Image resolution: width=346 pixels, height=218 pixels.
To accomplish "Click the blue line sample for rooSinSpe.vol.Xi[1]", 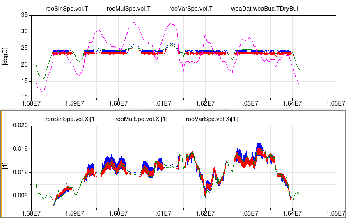I will point(37,119).
